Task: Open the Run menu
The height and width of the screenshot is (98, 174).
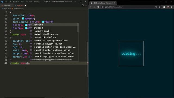Action: tap(31, 2)
